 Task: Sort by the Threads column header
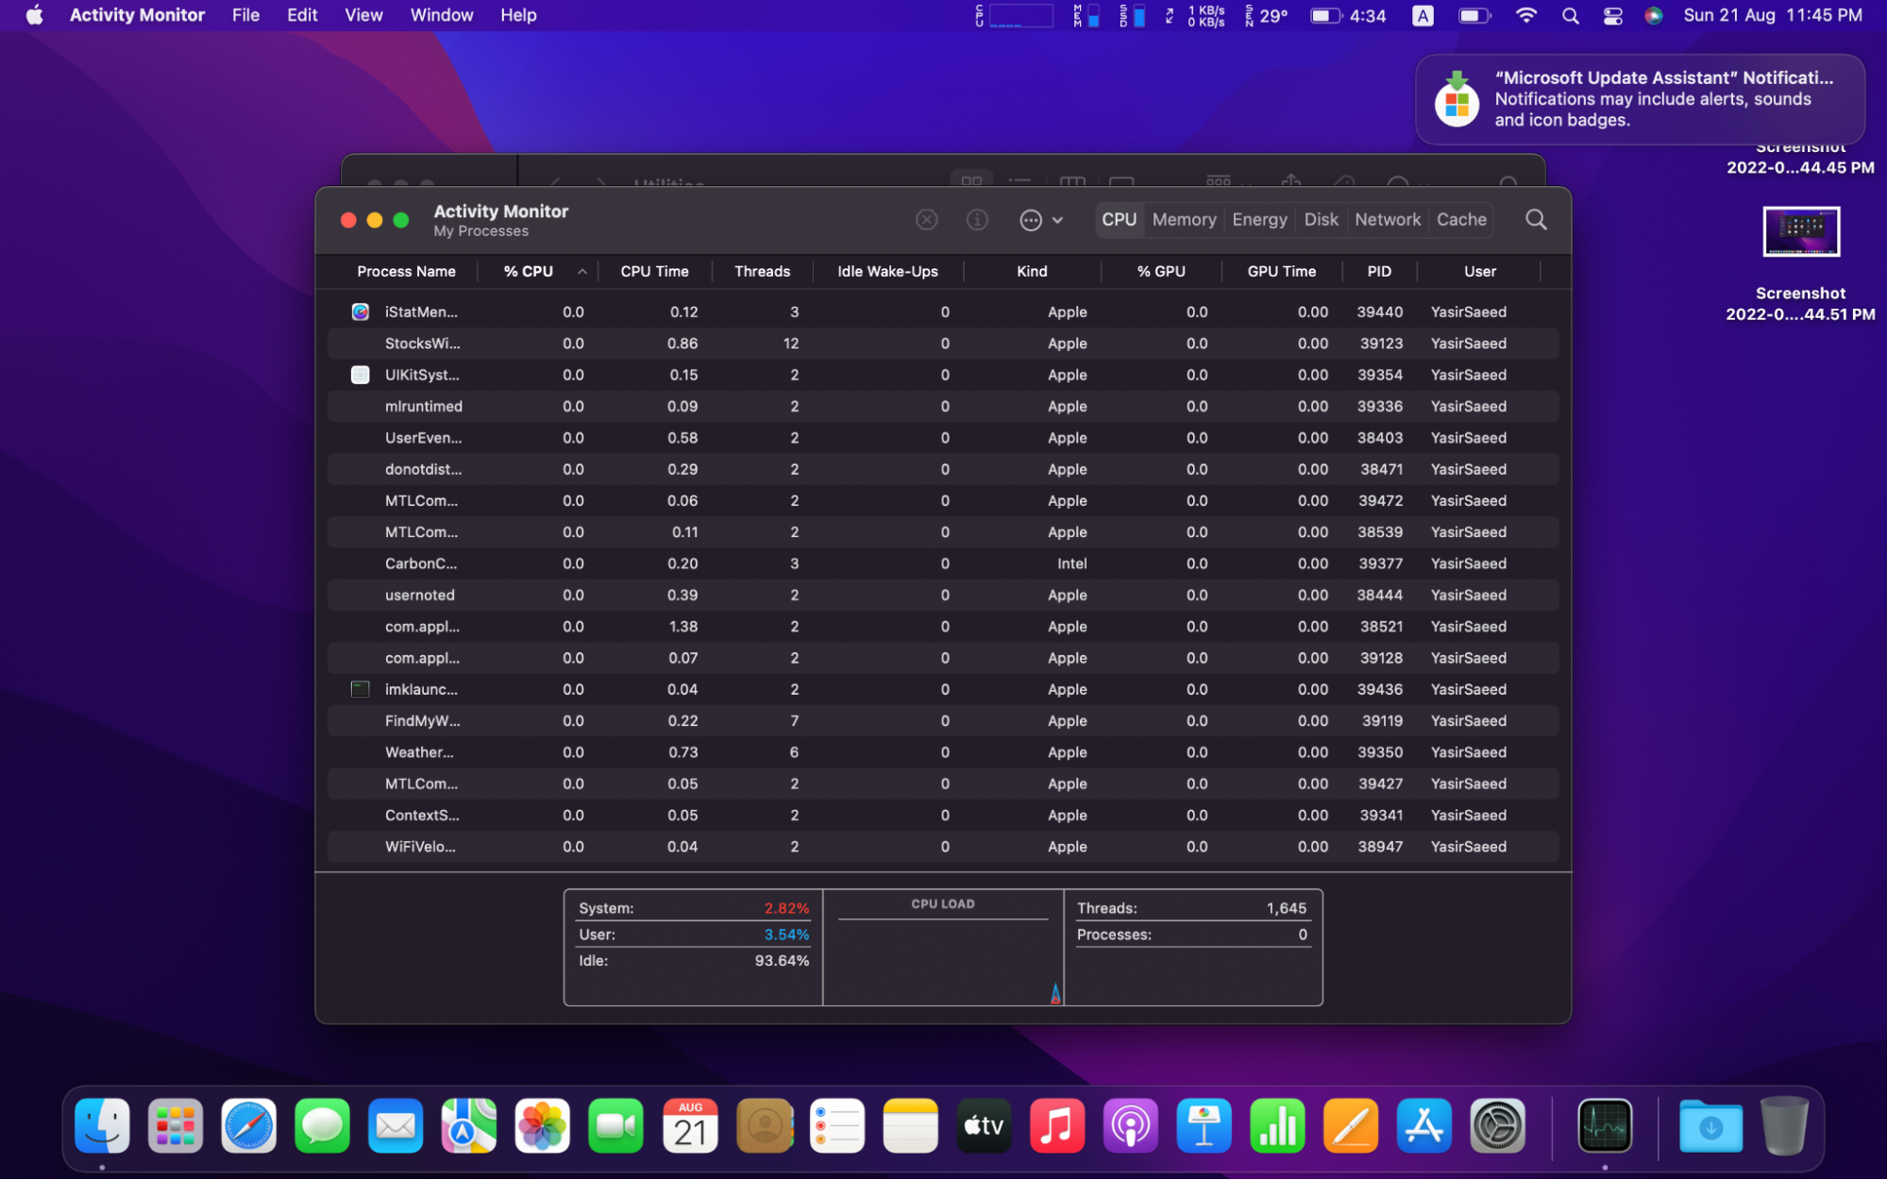click(762, 272)
